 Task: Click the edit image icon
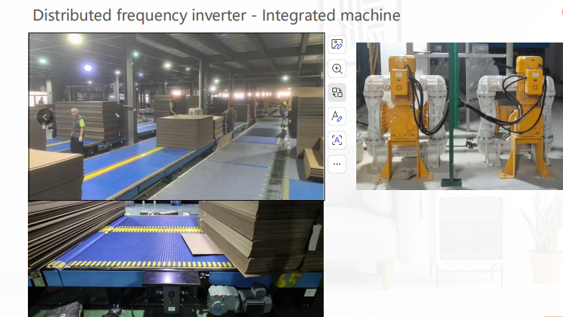pos(337,45)
